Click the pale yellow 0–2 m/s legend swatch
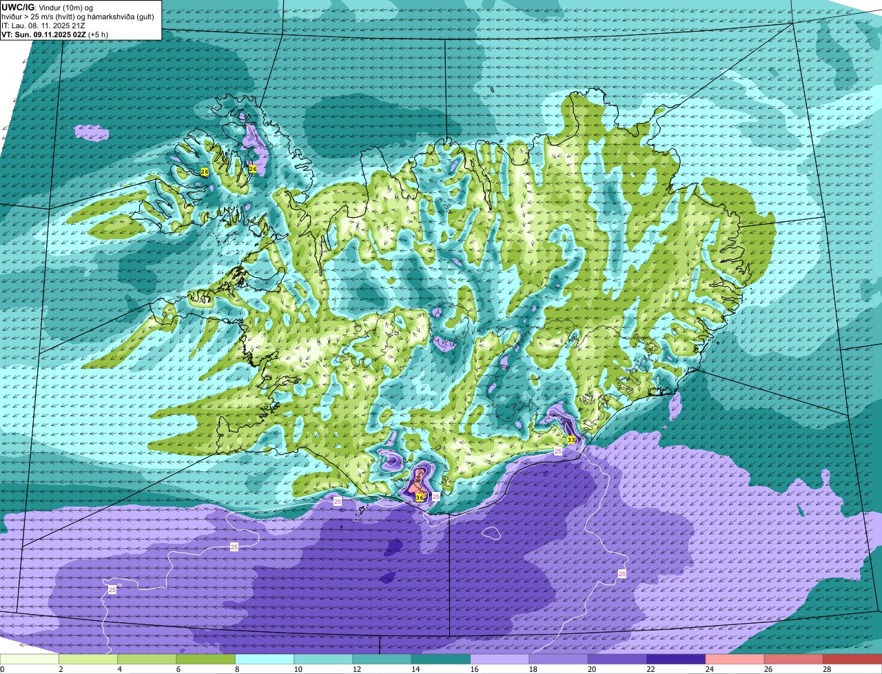Image resolution: width=882 pixels, height=674 pixels. pos(30,660)
